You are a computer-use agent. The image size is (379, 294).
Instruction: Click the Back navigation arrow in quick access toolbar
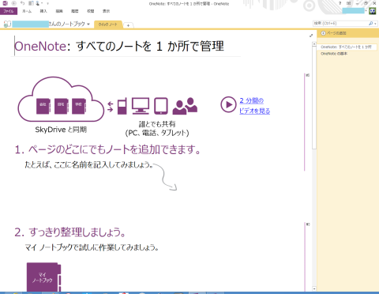coord(14,3)
